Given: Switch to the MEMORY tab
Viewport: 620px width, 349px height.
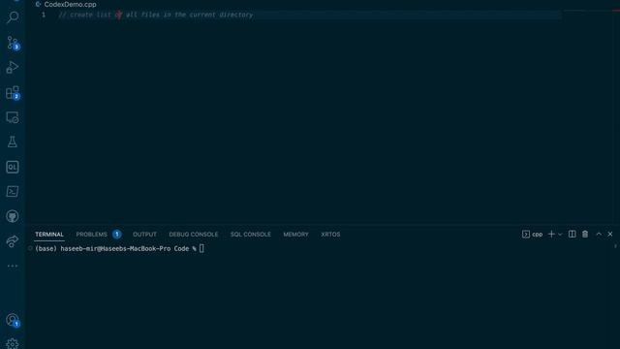Looking at the screenshot, I should [x=295, y=235].
